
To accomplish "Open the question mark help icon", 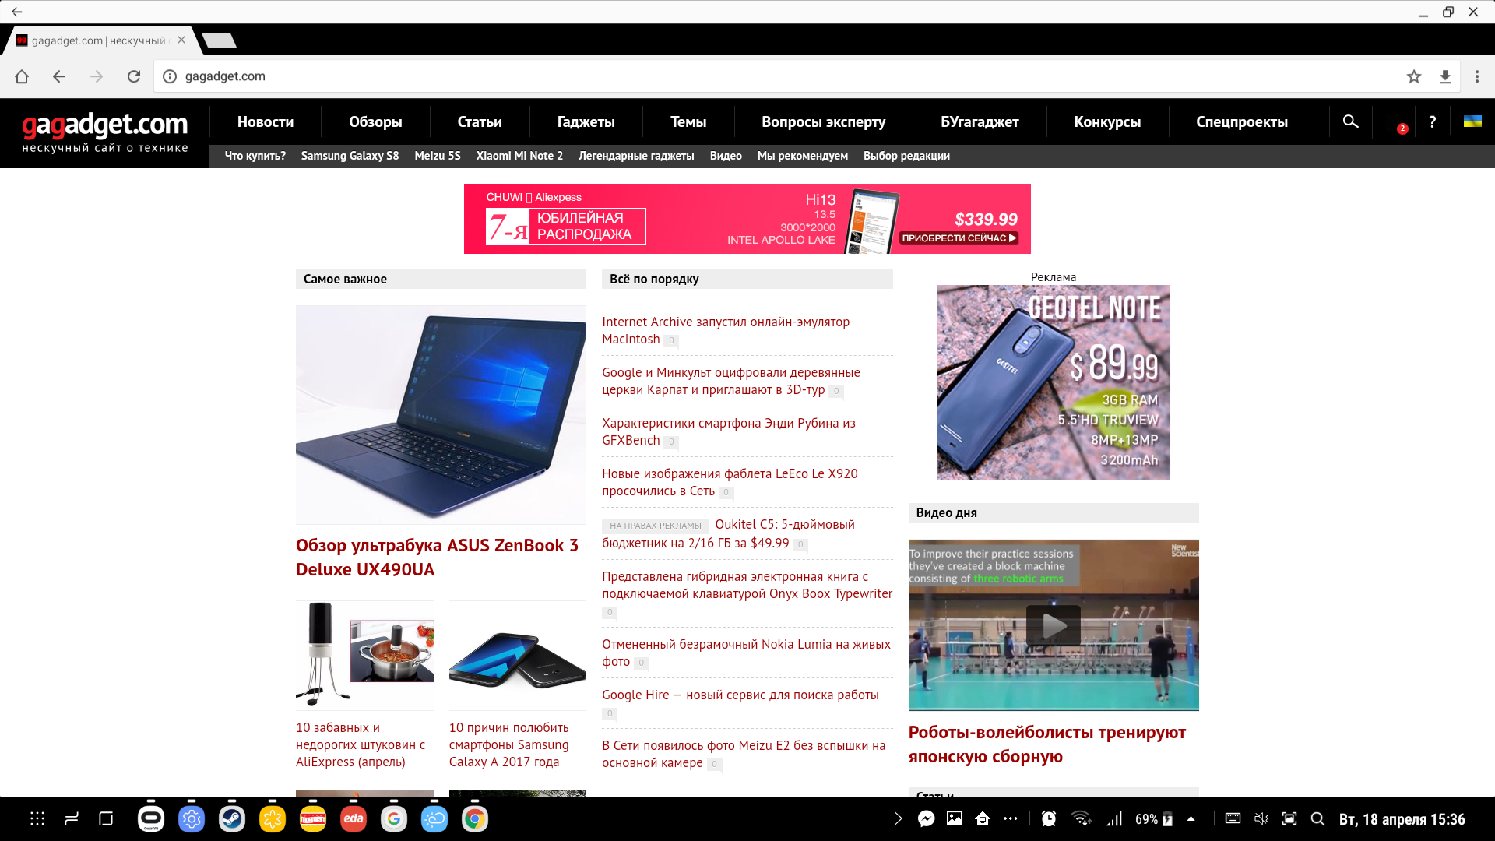I will click(1432, 121).
